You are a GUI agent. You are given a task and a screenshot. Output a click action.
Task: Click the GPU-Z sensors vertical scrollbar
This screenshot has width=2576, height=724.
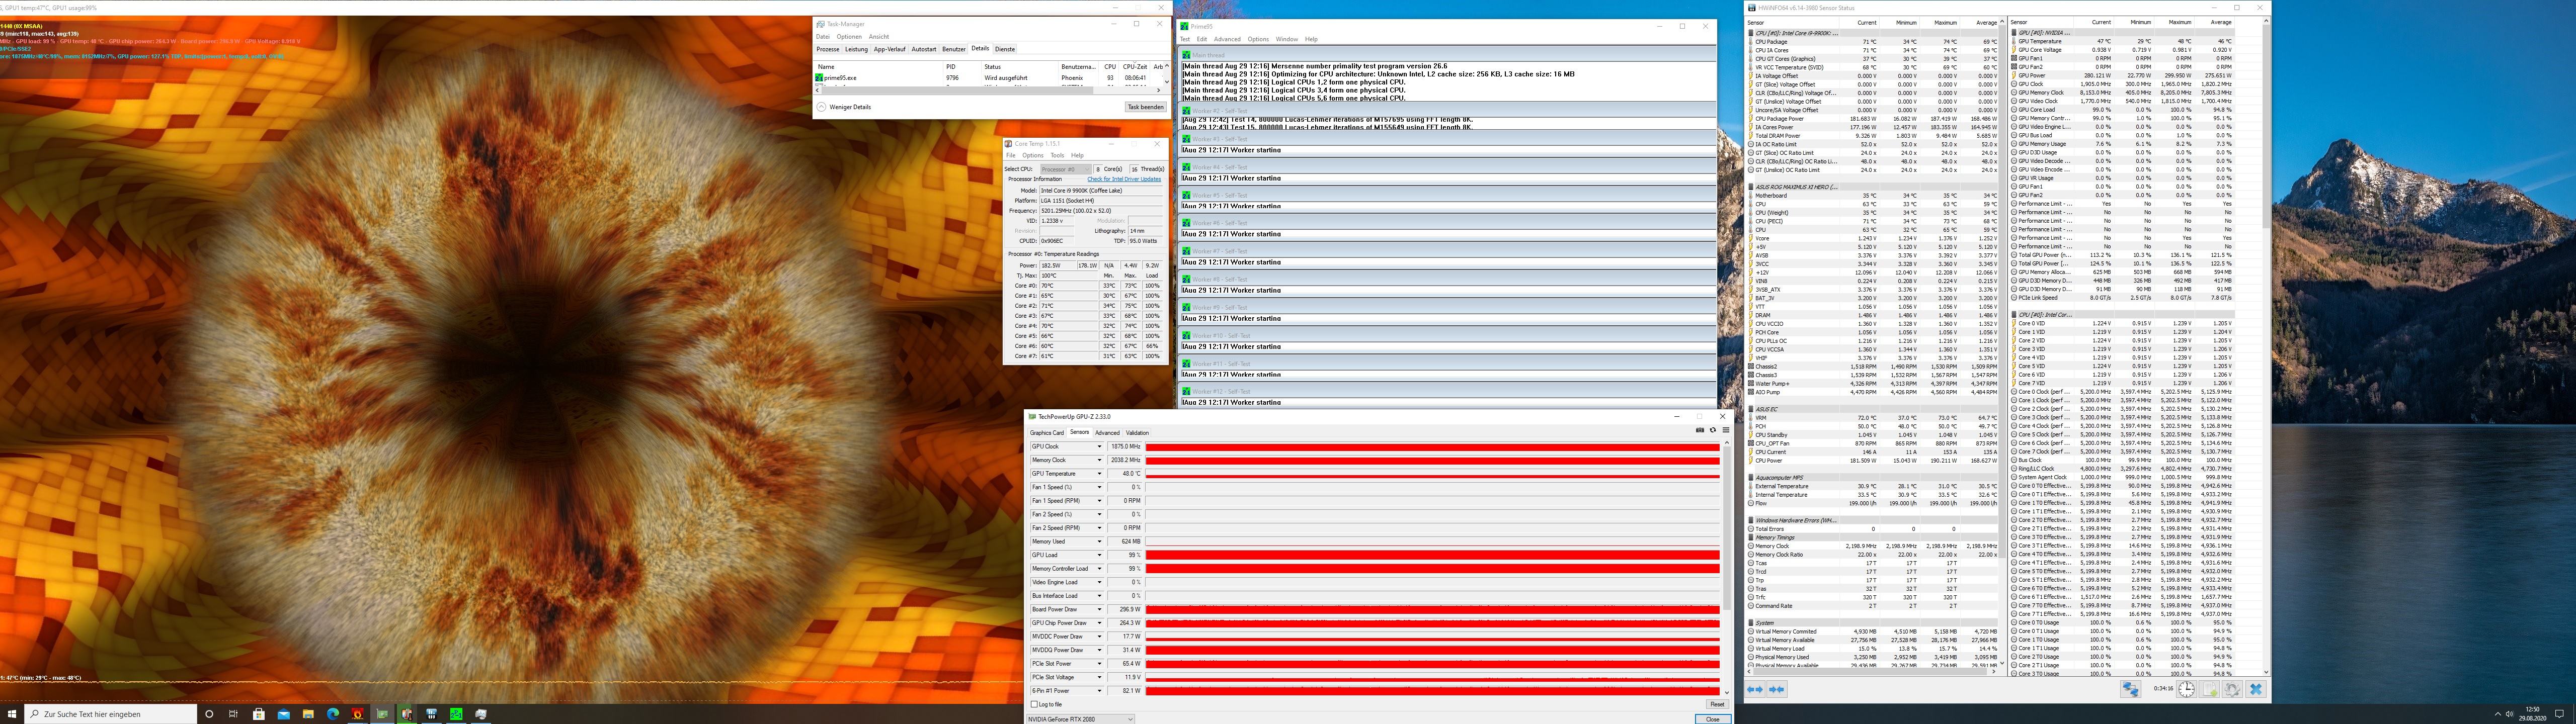[x=1726, y=569]
